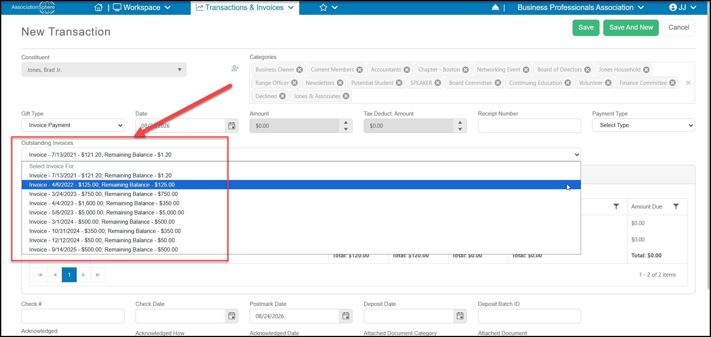Remove the Finance Committee category
The height and width of the screenshot is (337, 711).
point(672,83)
